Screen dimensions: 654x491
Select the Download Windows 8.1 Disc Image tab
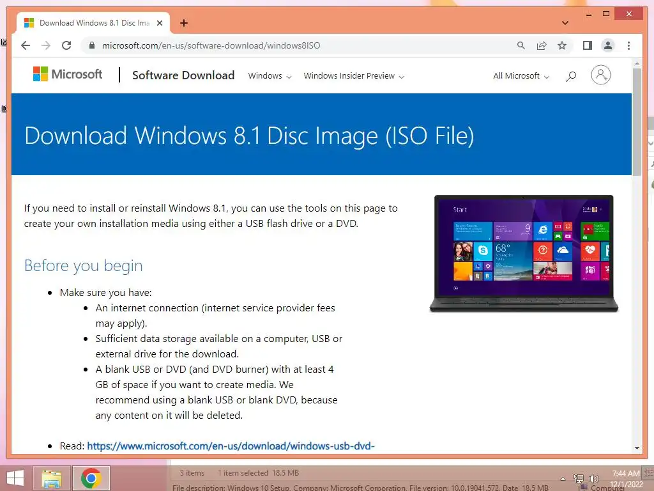point(93,23)
